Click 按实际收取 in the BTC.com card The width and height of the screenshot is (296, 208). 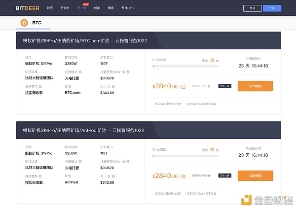click(34, 93)
